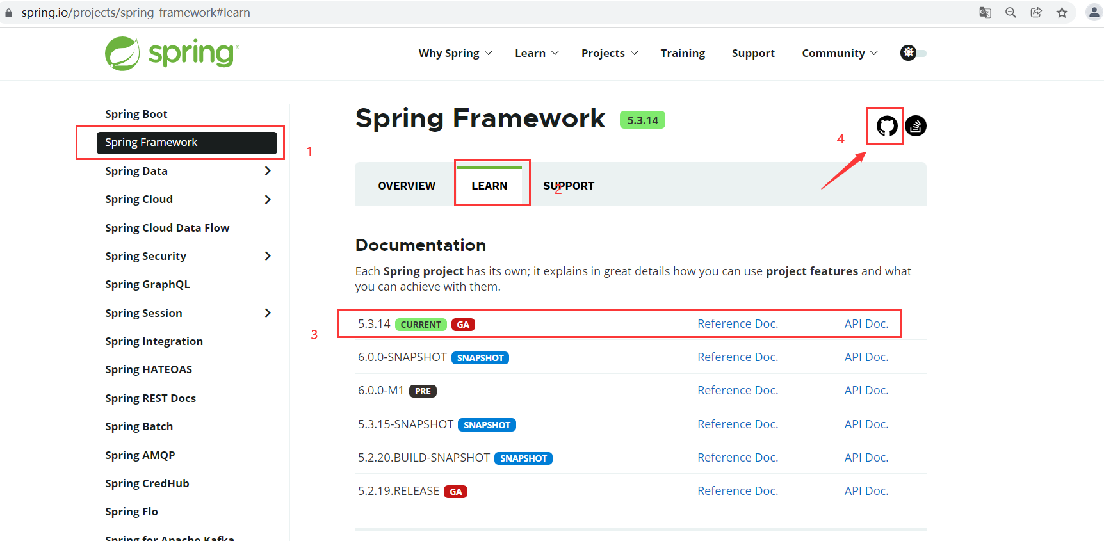This screenshot has width=1104, height=541.
Task: Open Spring Batch project
Action: coord(139,426)
